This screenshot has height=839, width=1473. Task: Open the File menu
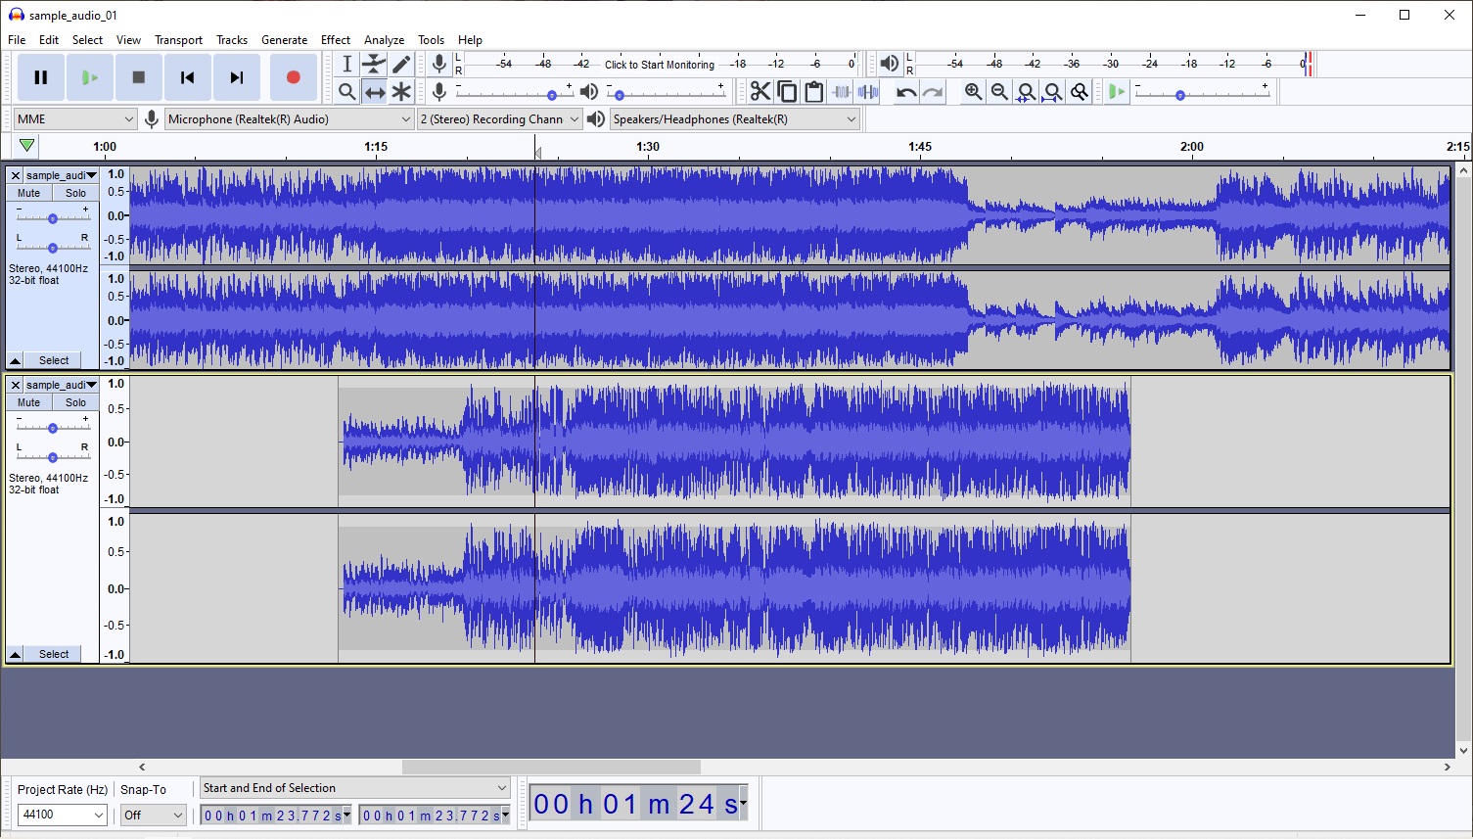point(17,40)
